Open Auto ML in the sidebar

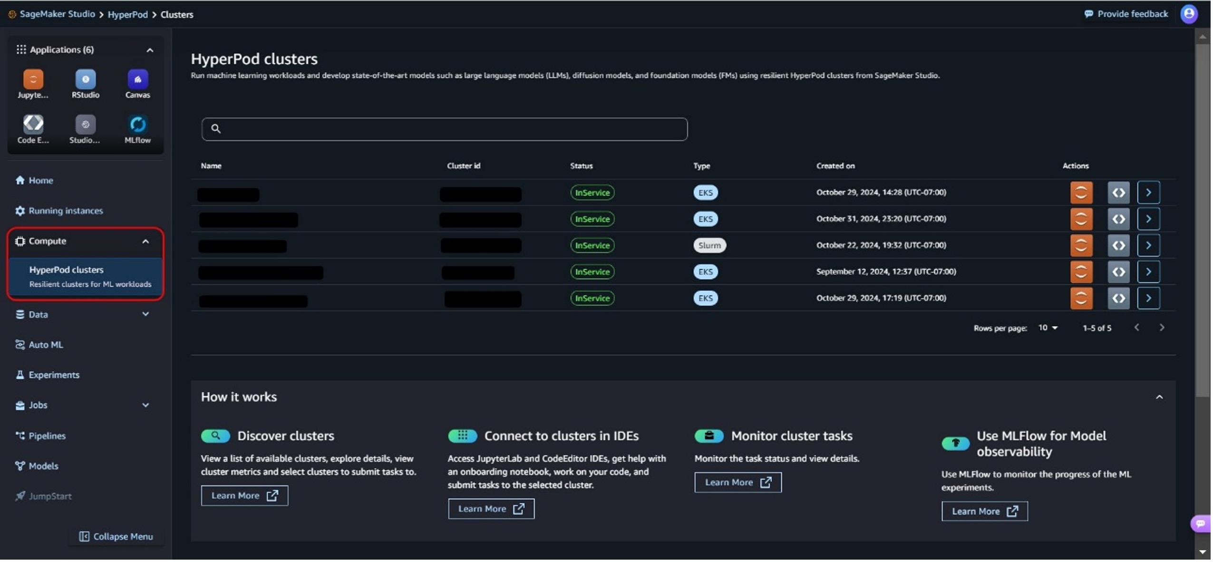[39, 345]
